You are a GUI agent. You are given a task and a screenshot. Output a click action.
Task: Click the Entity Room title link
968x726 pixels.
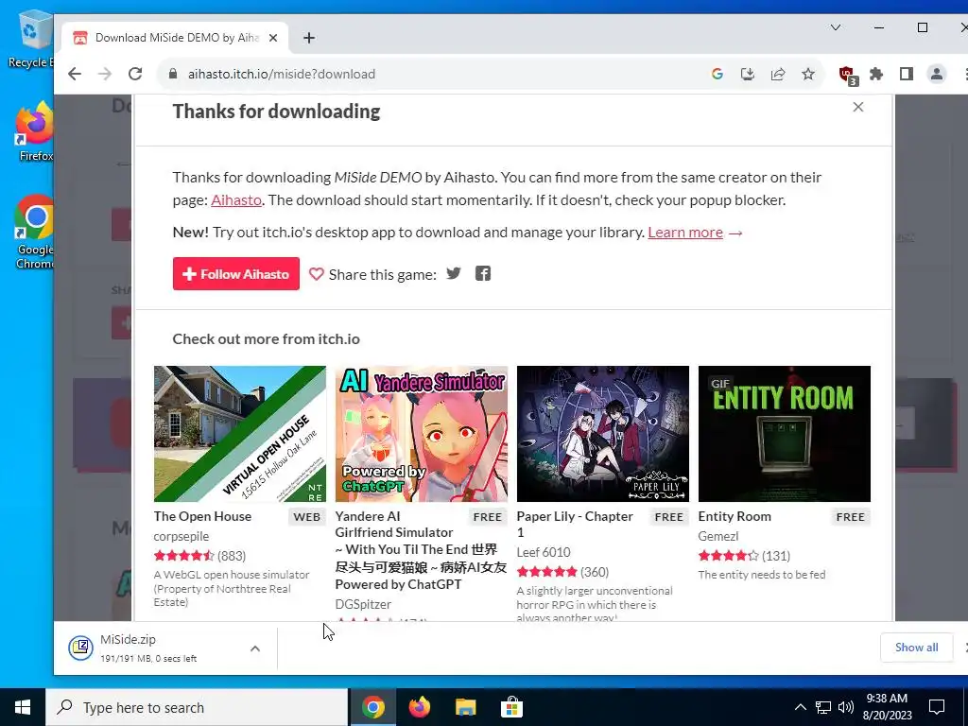[735, 516]
